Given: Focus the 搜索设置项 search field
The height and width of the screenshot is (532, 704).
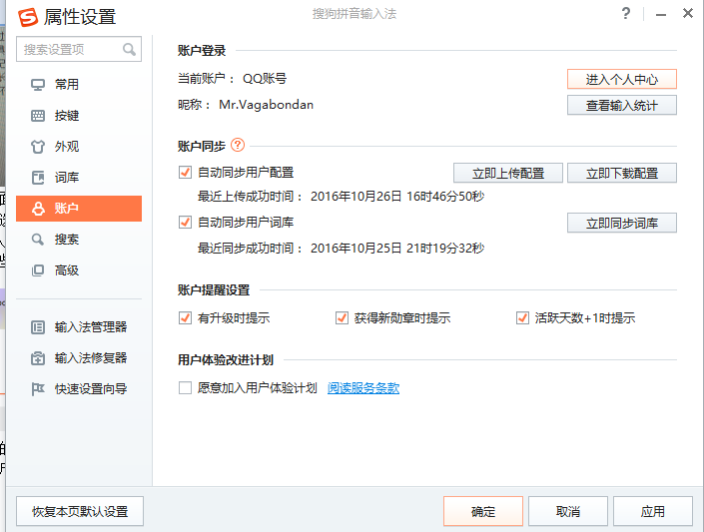Looking at the screenshot, I should coord(79,49).
